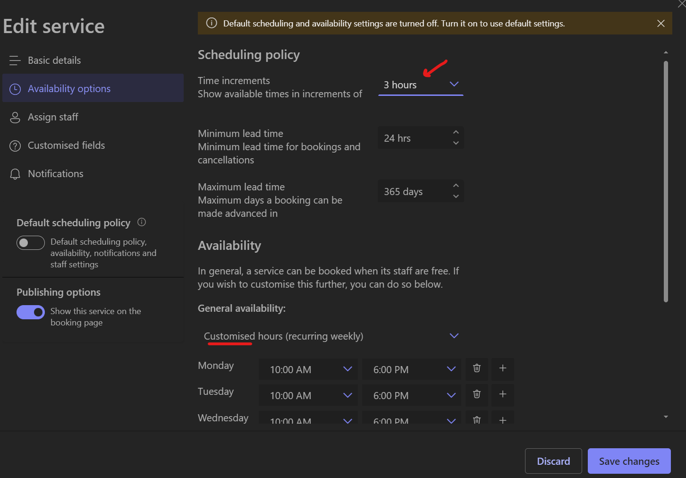
Task: Click the Availability section heading
Action: coord(229,246)
